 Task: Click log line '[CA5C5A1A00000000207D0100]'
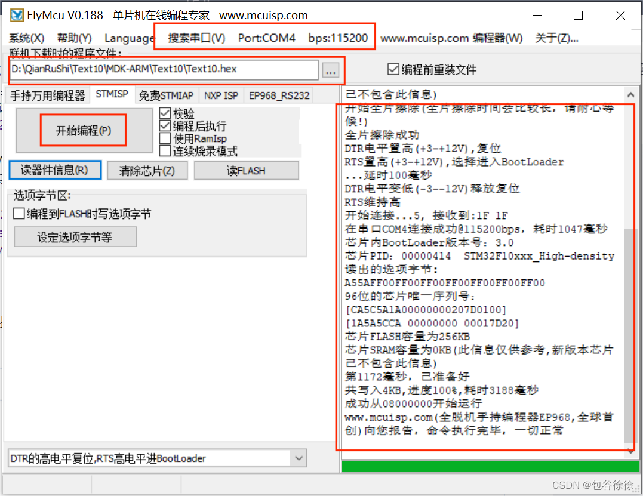(426, 310)
